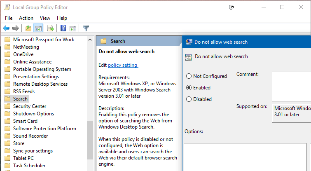
Task: Click the Shutdown Options folder icon
Action: tap(7, 114)
